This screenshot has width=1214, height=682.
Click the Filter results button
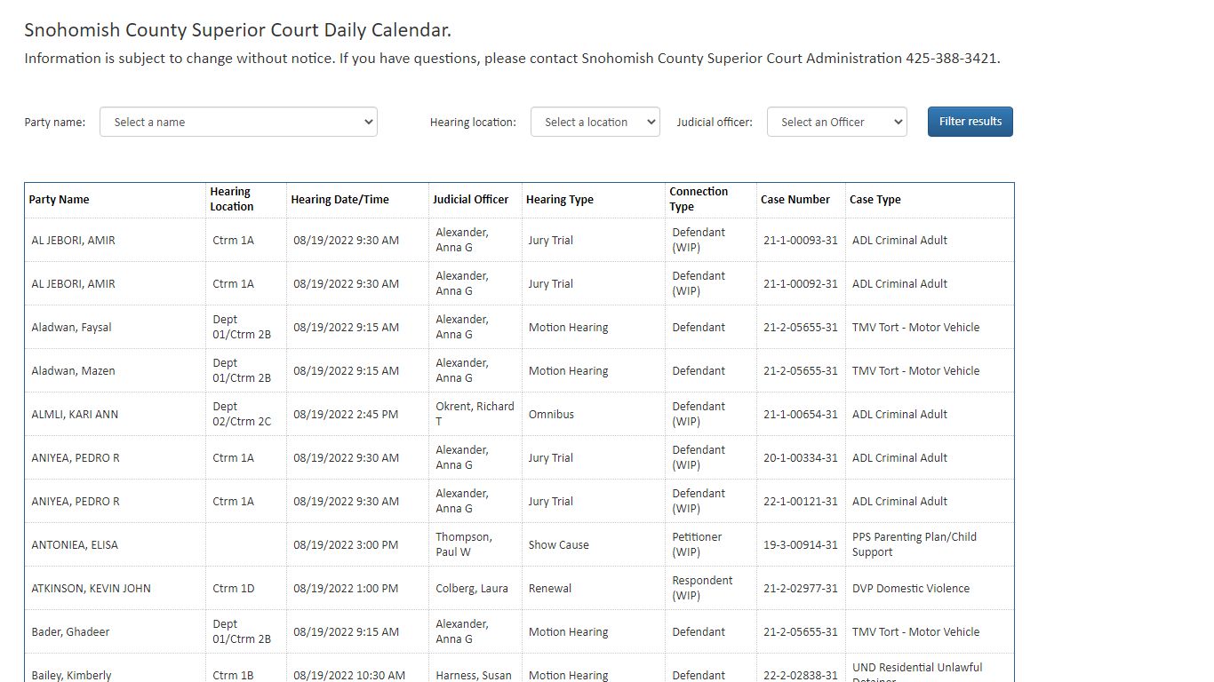970,122
